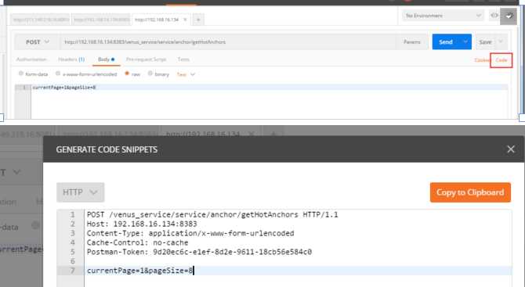Click the blue Send button
Viewport: 525px width, 287px height.
446,41
